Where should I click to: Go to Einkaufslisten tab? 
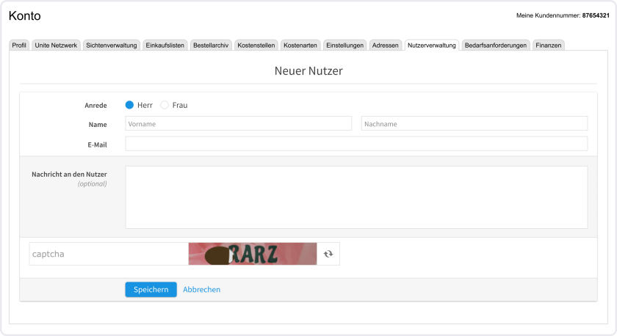point(165,45)
